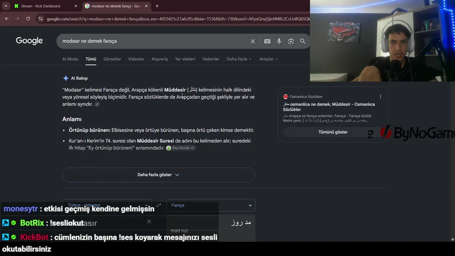Click the Persian translation مد روز

point(241,223)
